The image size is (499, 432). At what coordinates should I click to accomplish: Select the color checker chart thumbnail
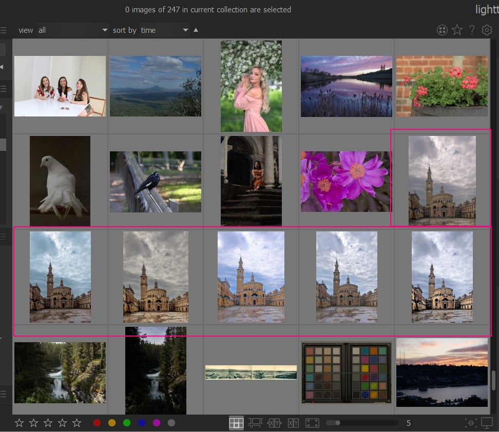click(x=346, y=372)
